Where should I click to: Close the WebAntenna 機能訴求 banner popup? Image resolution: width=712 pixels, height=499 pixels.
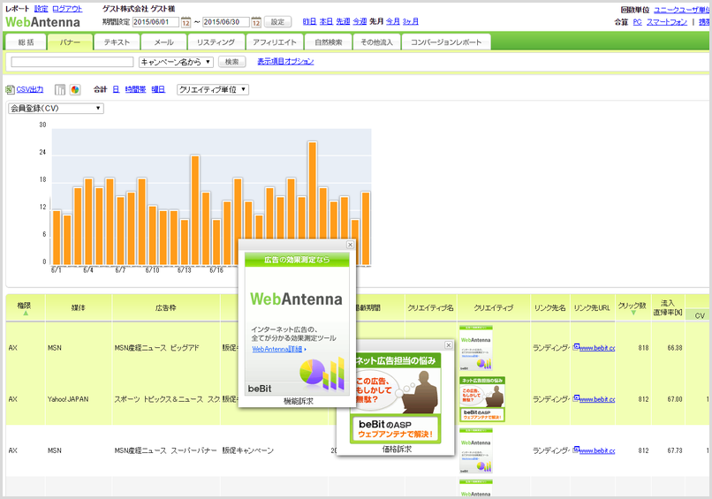coord(350,245)
